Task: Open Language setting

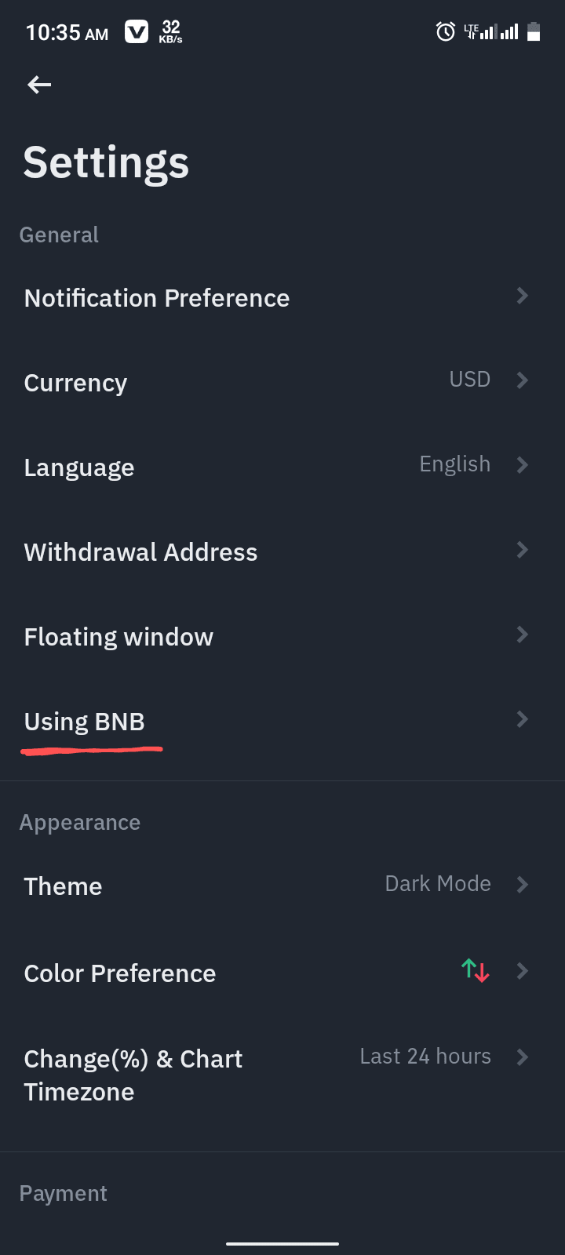Action: click(x=79, y=467)
